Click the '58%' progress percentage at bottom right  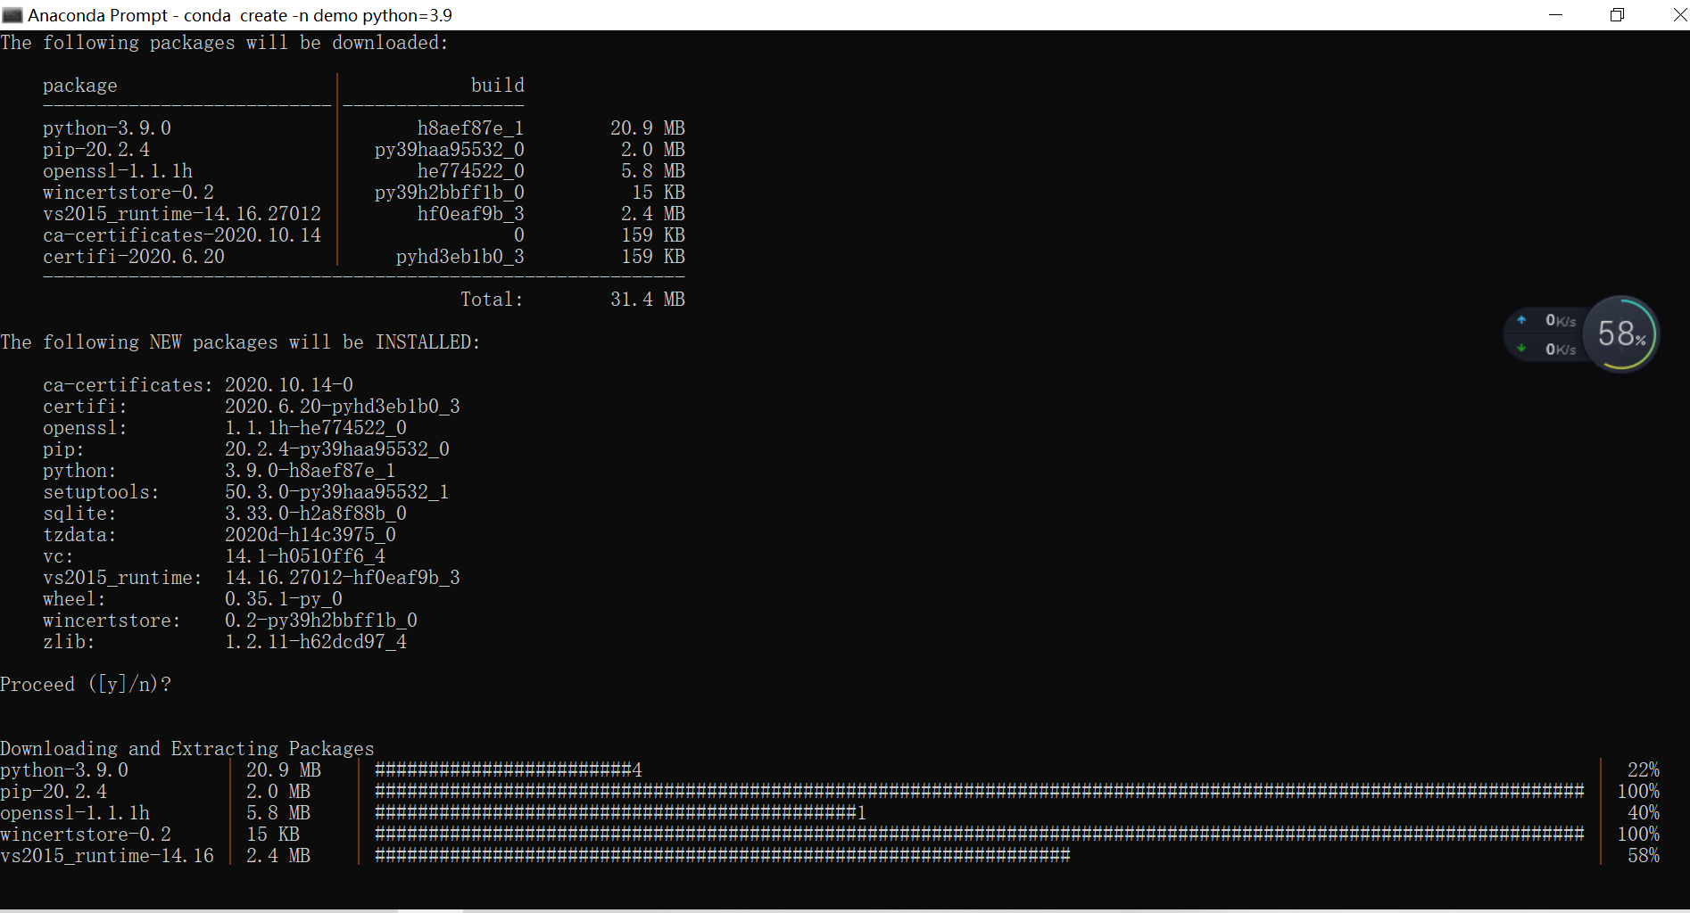[x=1644, y=856]
